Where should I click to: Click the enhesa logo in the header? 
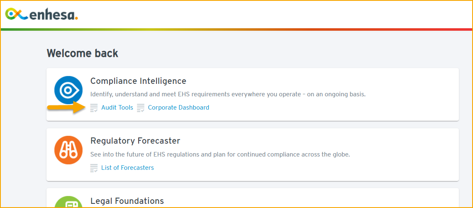click(x=42, y=14)
